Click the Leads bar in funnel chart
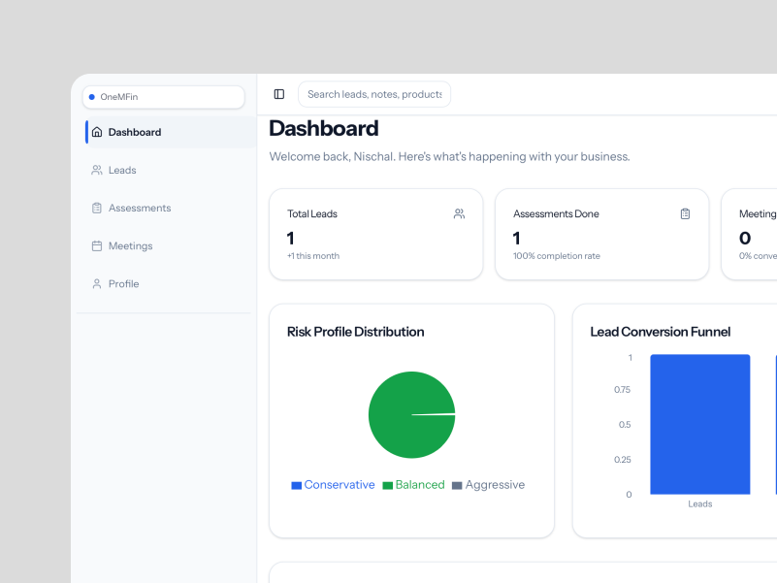 coord(699,424)
